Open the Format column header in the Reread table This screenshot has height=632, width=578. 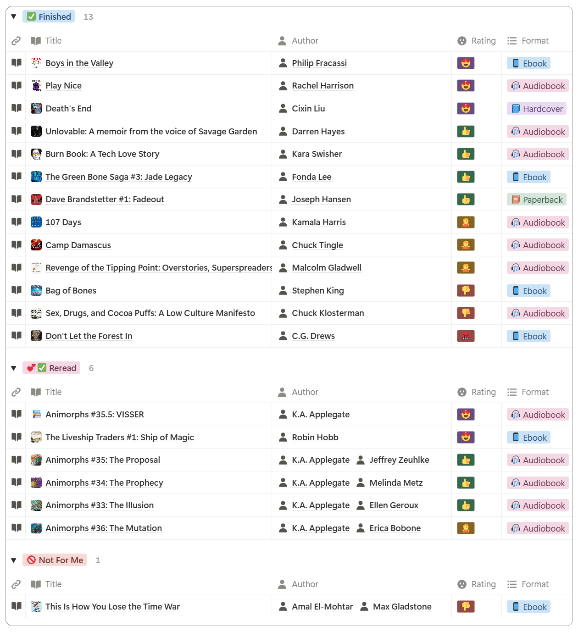click(x=528, y=392)
